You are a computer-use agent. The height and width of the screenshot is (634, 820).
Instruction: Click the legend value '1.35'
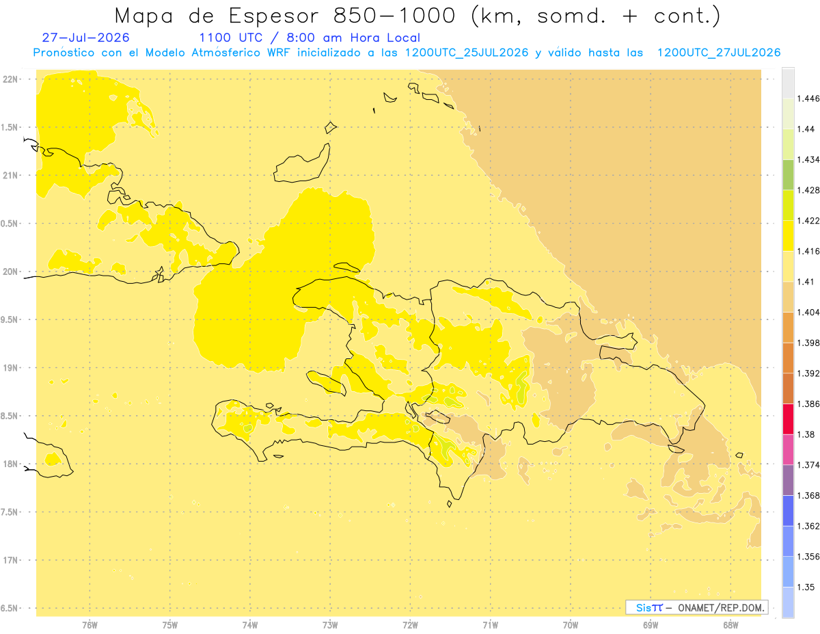click(806, 587)
